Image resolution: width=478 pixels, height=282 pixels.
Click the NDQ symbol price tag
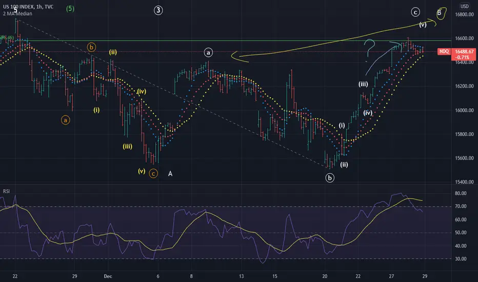tap(444, 51)
